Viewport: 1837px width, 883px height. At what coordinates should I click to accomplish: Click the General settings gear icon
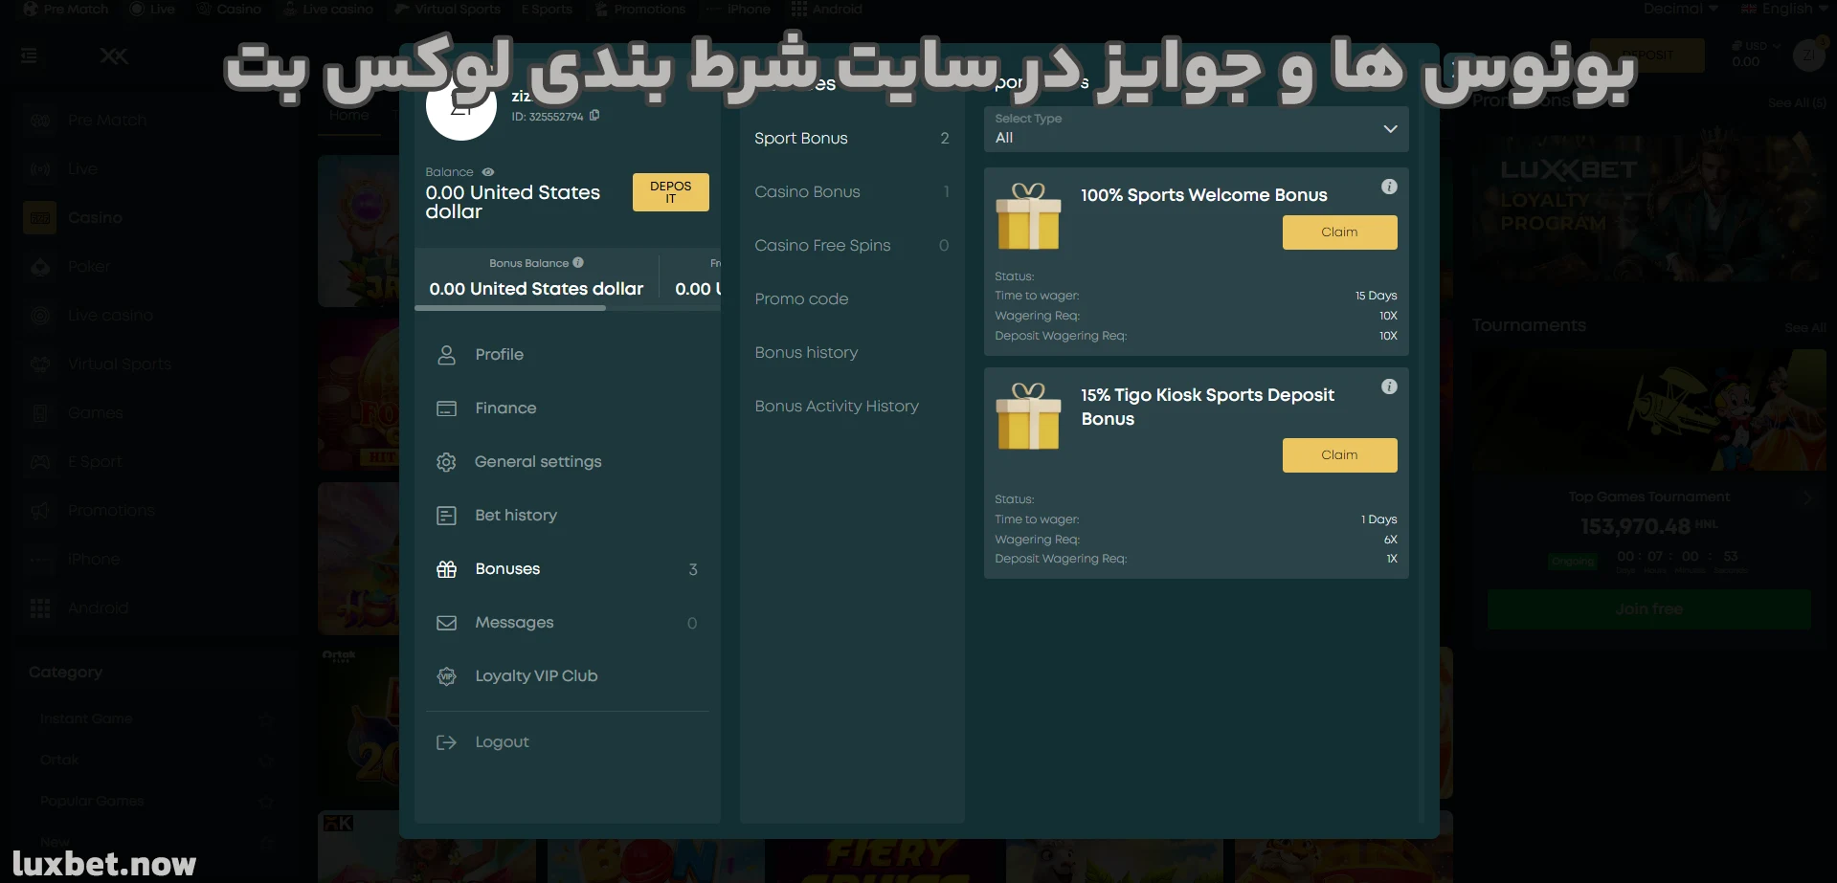(x=446, y=461)
